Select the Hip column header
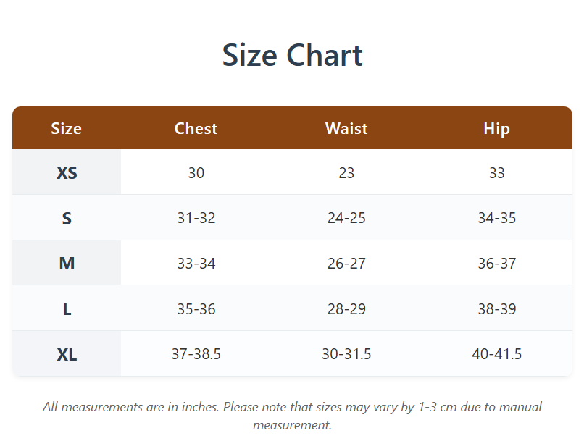 [497, 128]
